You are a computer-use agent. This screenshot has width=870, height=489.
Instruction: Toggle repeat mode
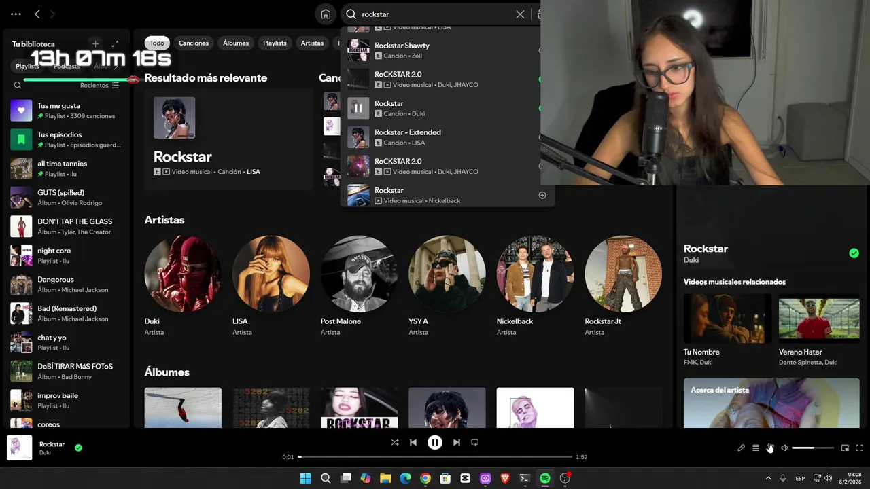tap(475, 442)
